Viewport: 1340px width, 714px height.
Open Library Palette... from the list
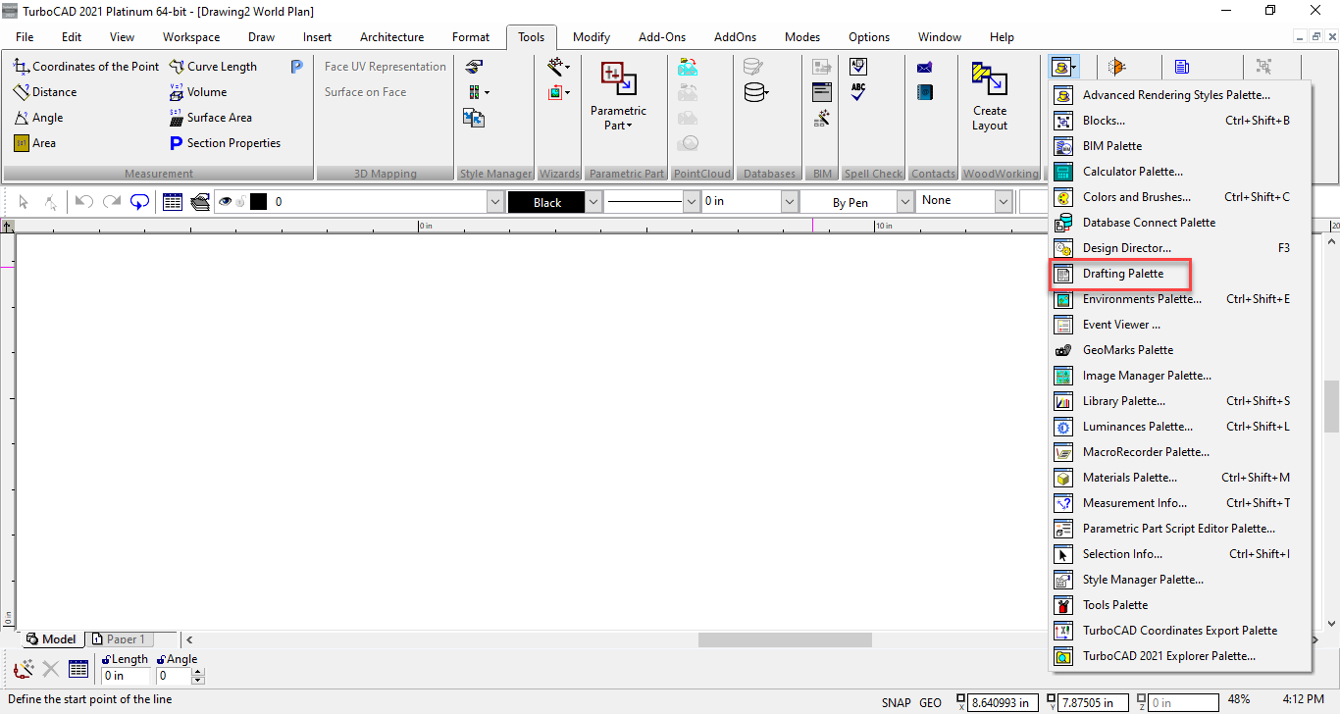point(1181,401)
